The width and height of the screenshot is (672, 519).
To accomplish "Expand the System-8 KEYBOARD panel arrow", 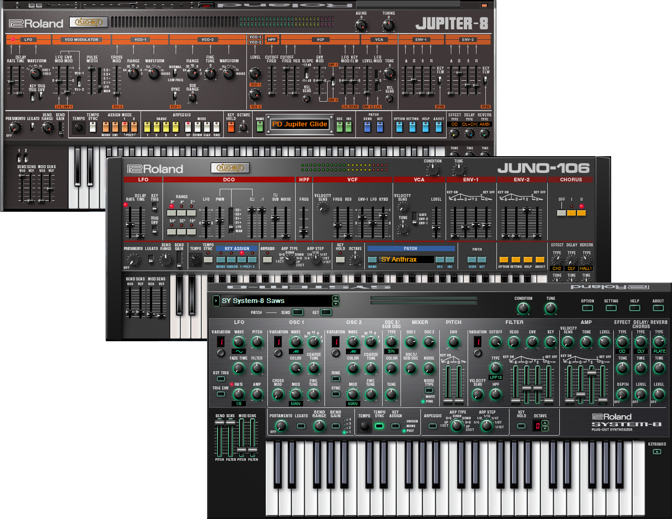I will coord(657,451).
